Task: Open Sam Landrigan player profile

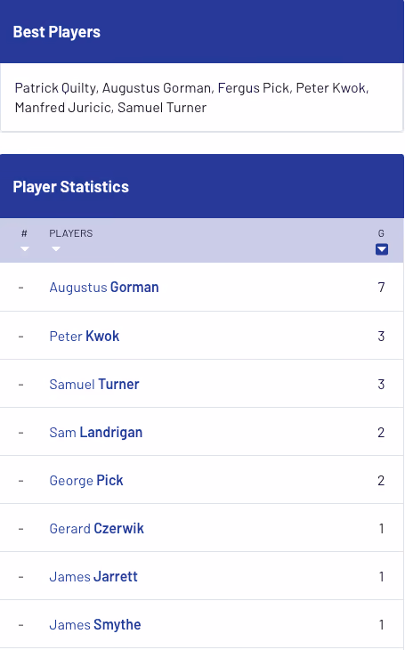Action: click(96, 432)
